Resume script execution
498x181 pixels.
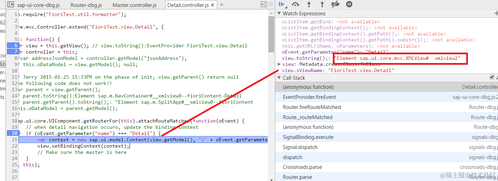click(x=282, y=5)
